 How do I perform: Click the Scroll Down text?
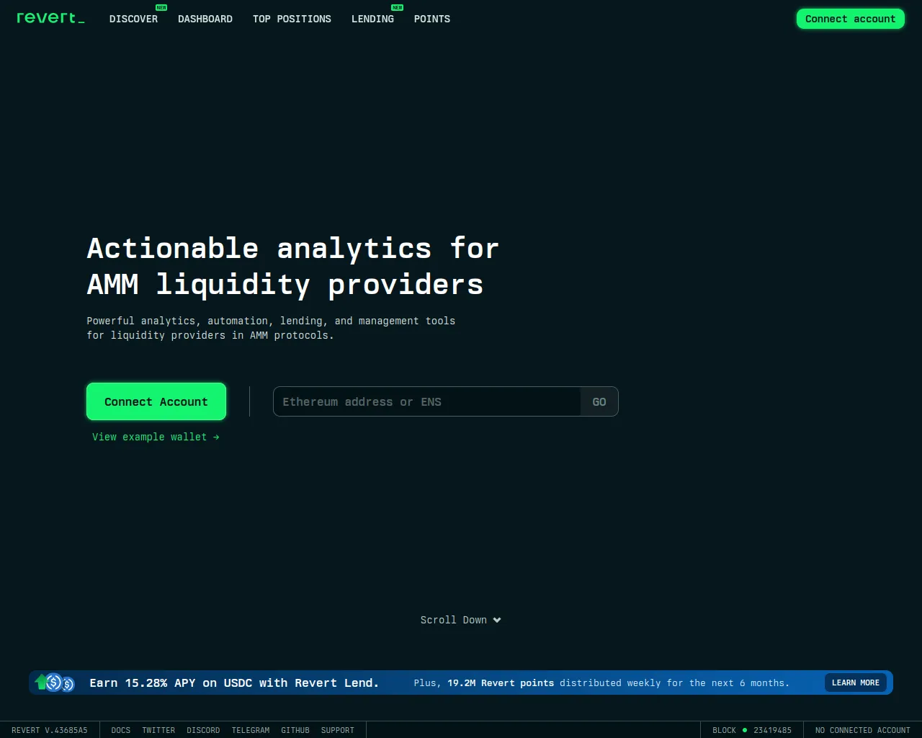454,620
